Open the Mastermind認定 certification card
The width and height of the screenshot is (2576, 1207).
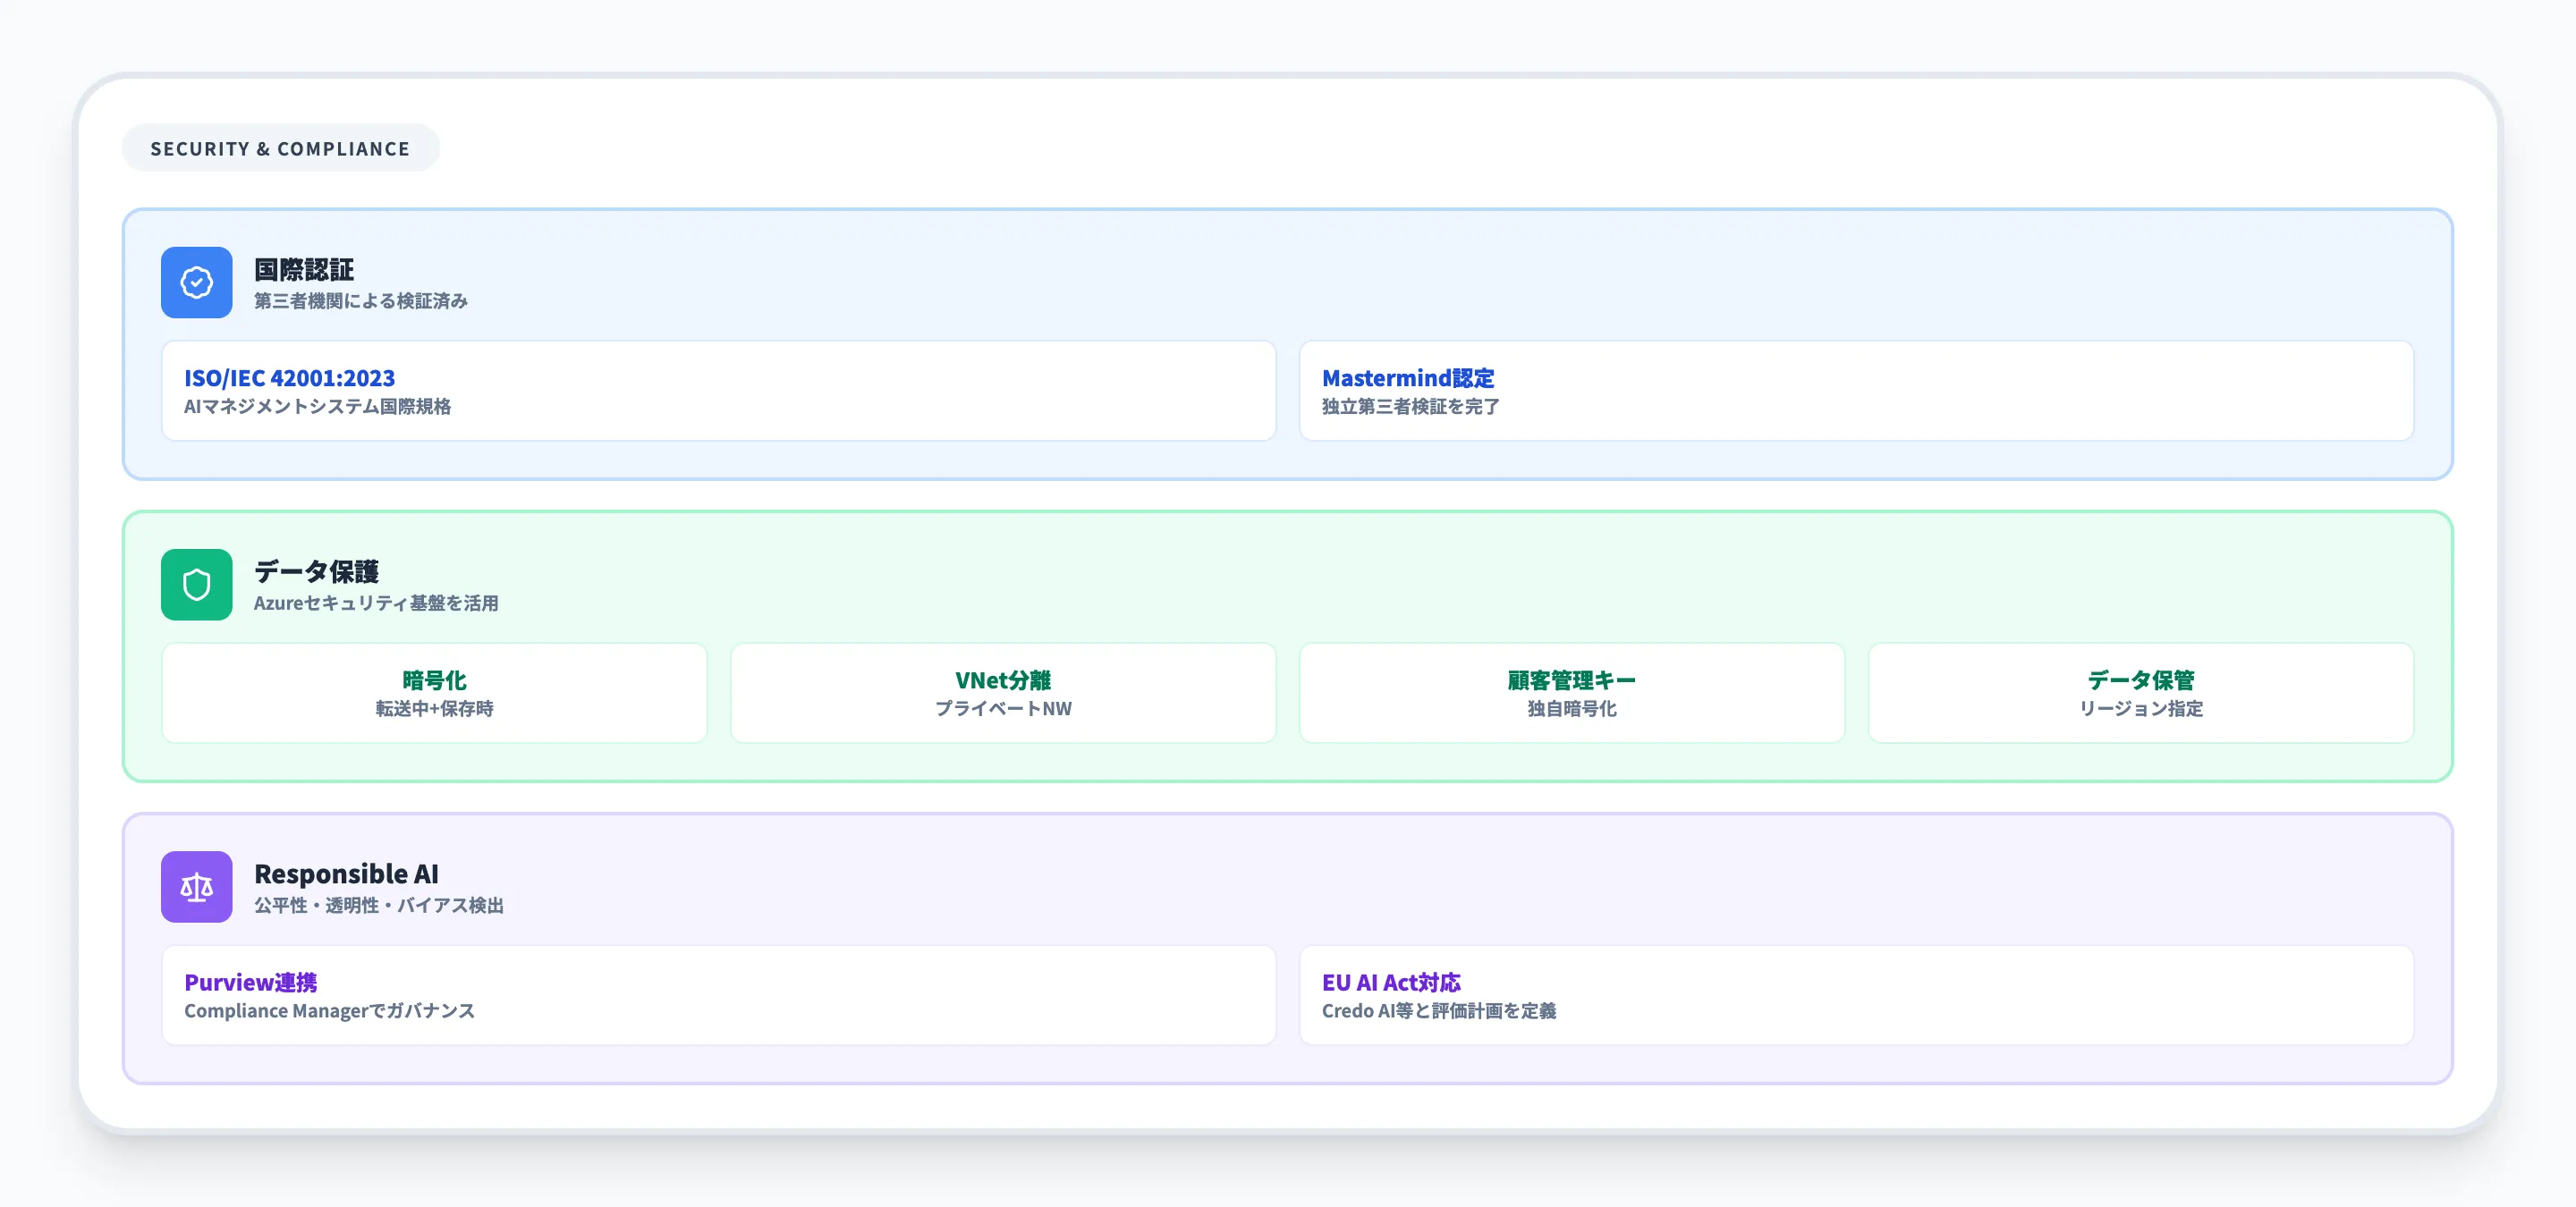pos(1855,391)
